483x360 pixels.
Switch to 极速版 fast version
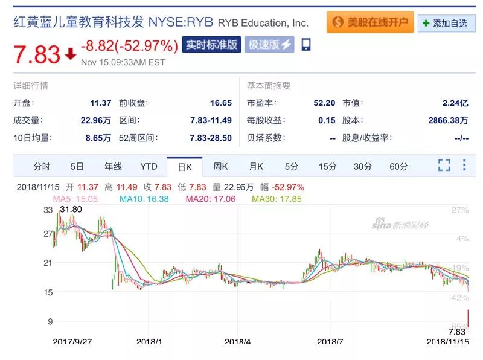(x=269, y=45)
